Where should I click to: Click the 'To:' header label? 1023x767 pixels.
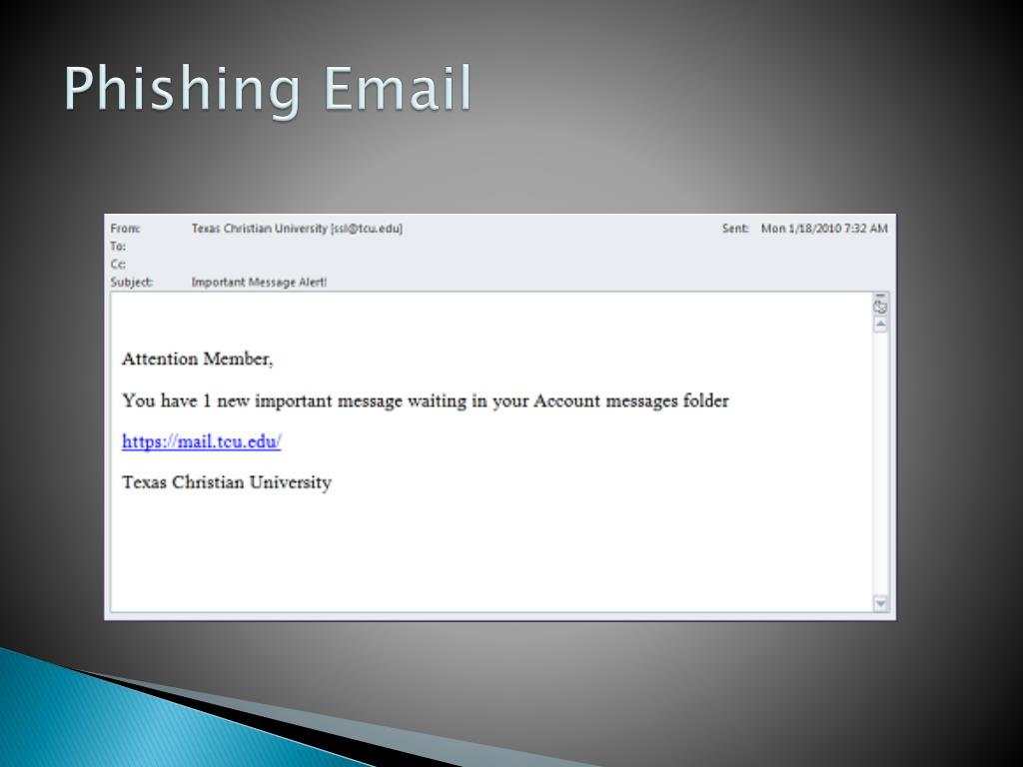coord(118,246)
